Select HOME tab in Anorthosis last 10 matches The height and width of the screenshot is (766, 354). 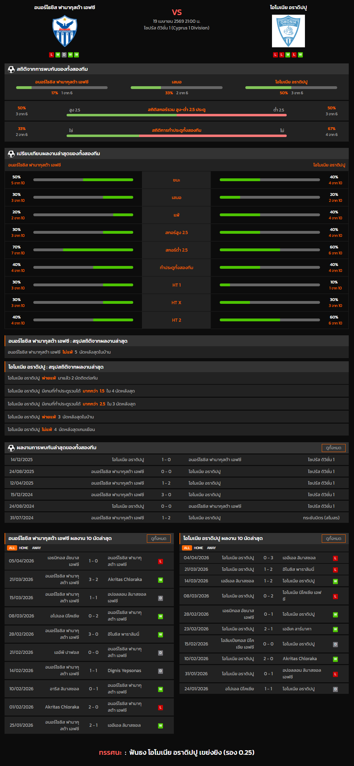click(x=23, y=548)
